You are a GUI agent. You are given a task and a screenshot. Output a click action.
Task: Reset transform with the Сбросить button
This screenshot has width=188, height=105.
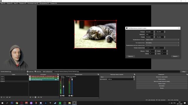click(130, 56)
